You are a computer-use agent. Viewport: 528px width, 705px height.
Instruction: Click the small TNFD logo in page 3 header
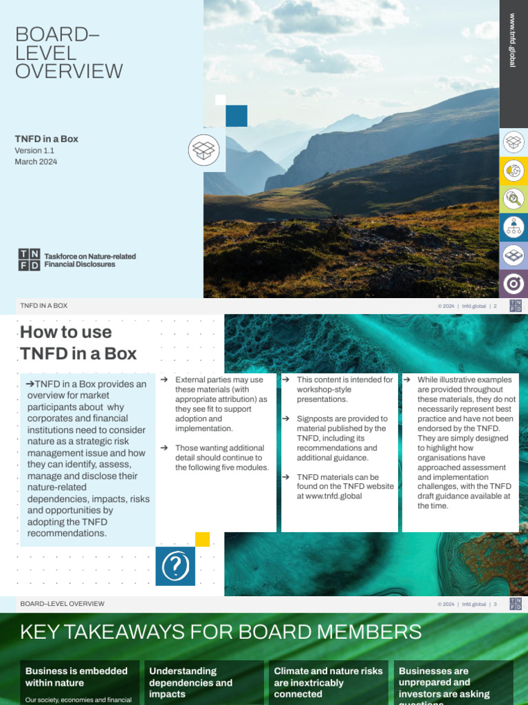click(516, 604)
